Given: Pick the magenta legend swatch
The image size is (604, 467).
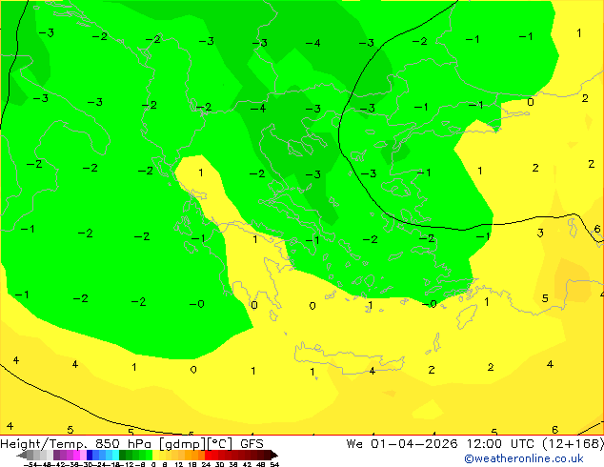Looking at the screenshot, I should pos(76,455).
